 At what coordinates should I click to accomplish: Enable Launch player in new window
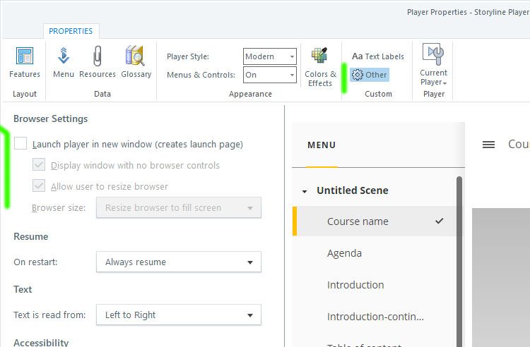20,144
